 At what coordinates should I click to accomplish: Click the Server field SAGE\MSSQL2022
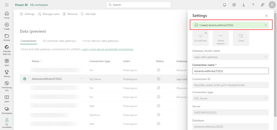pos(230,112)
